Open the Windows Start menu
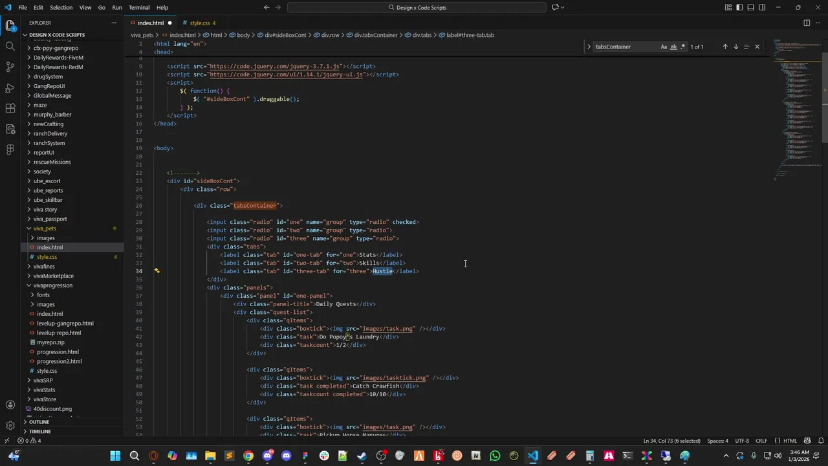The height and width of the screenshot is (466, 828). point(115,456)
